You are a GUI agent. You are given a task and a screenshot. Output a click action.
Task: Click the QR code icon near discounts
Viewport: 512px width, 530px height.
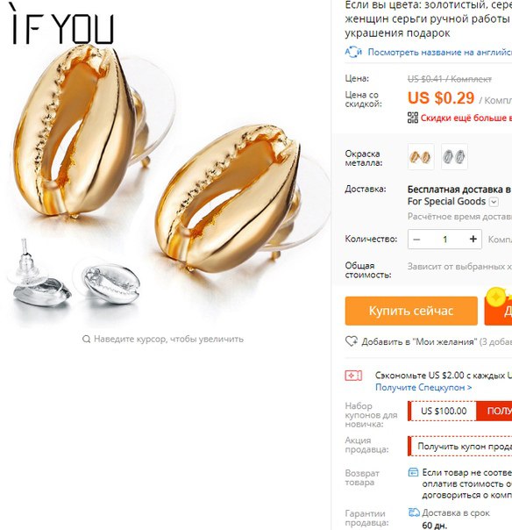point(413,118)
